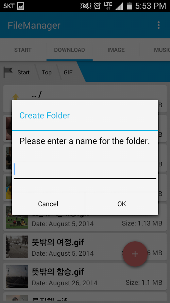Tap the alarm clock status bar icon
Image resolution: width=170 pixels, height=303 pixels.
point(97,6)
